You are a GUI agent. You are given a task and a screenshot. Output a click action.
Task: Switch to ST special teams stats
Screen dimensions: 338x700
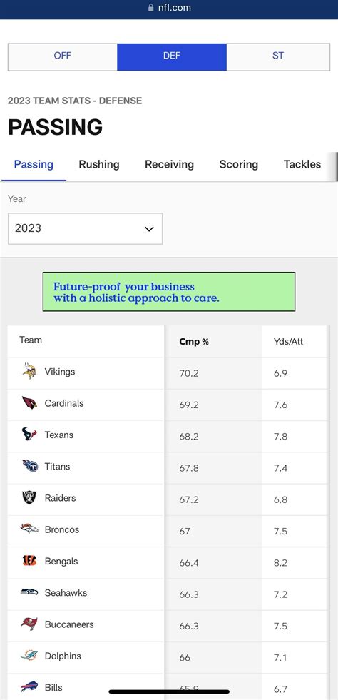[278, 56]
